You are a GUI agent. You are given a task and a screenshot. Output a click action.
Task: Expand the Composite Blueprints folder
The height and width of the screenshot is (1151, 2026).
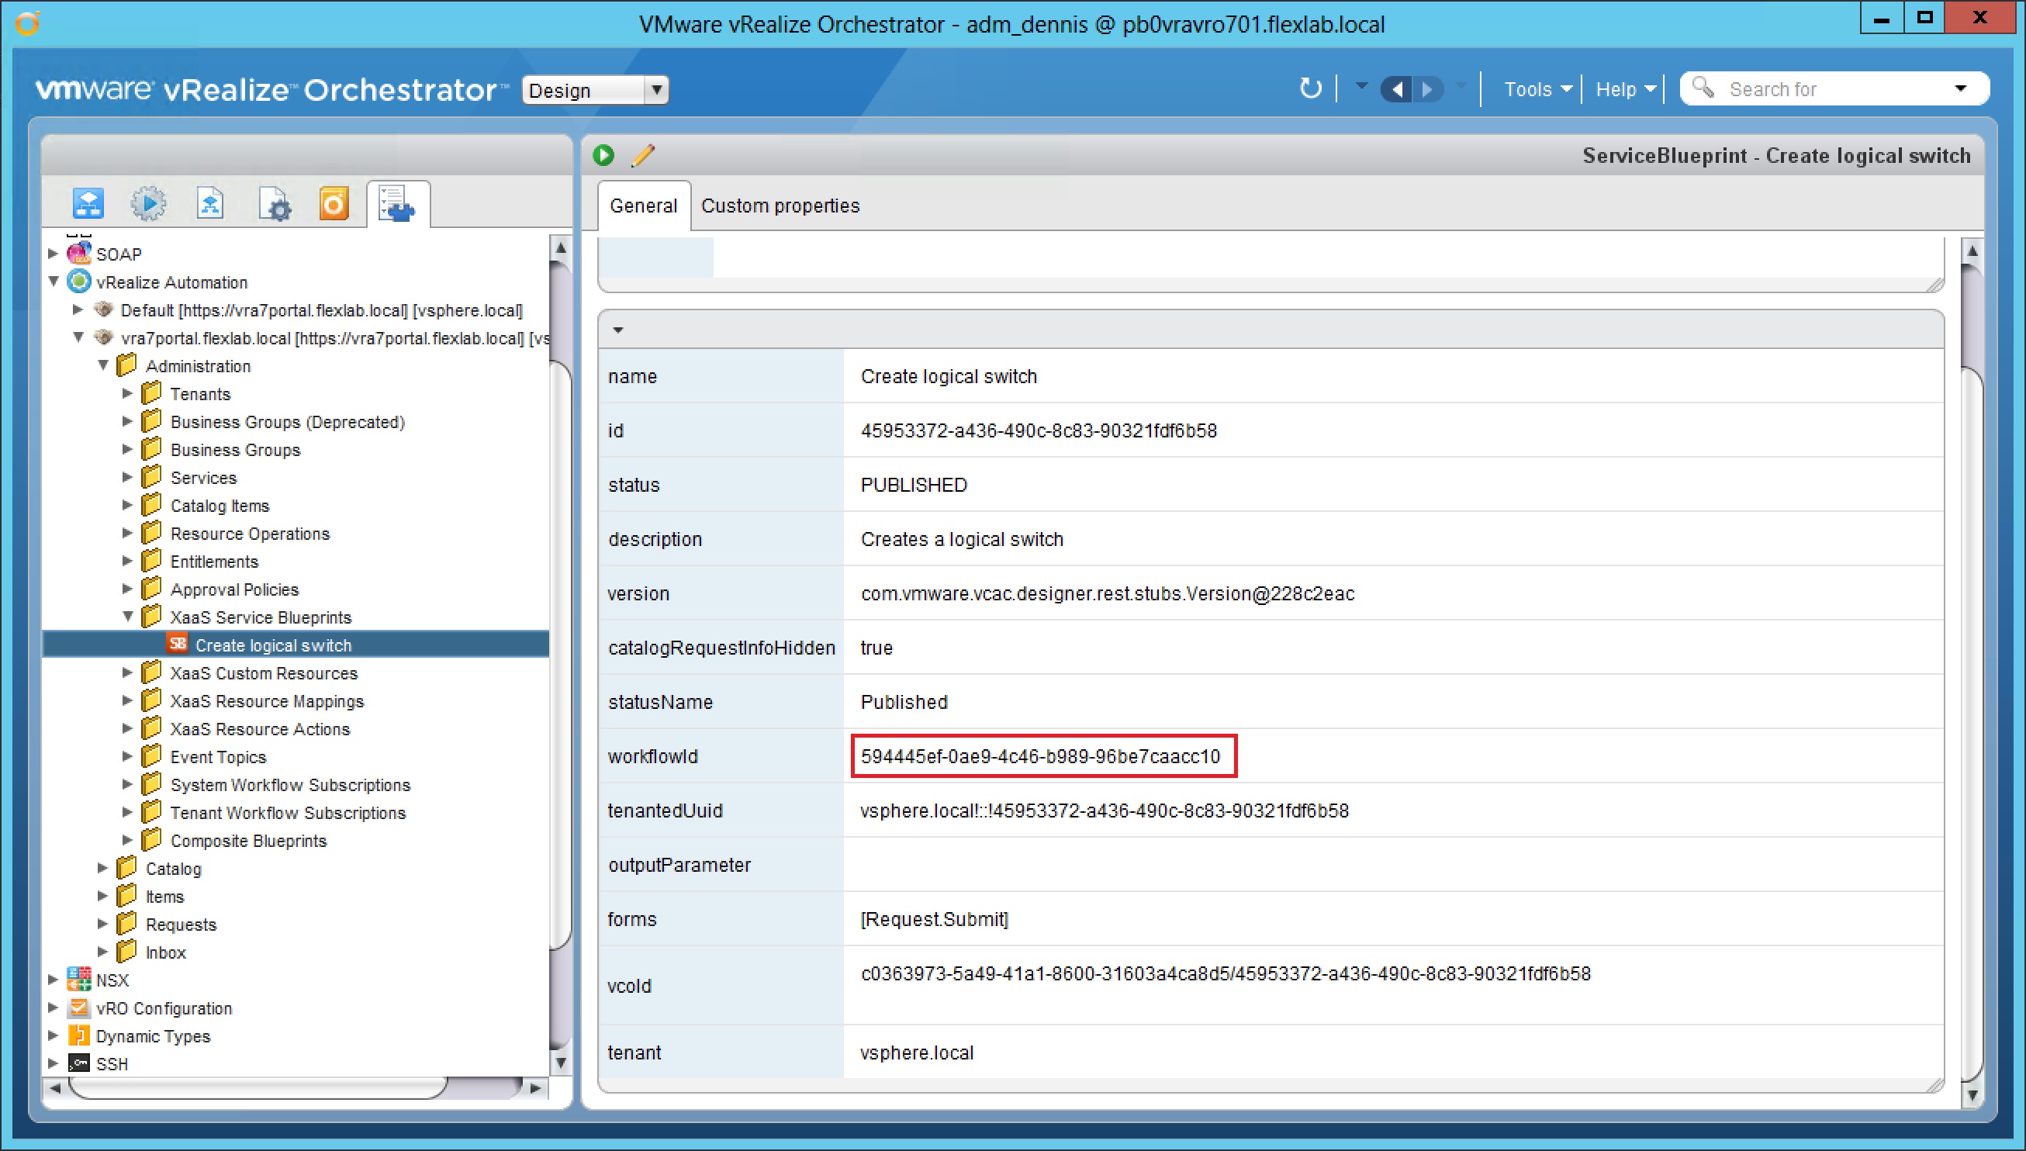127,839
